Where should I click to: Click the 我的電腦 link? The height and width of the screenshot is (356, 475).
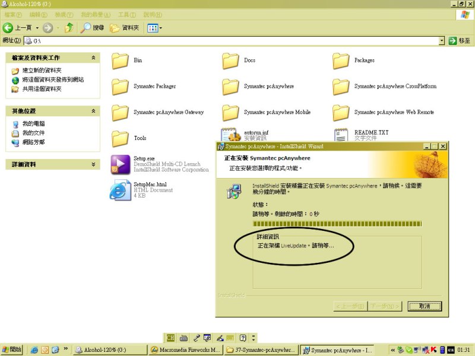click(x=33, y=123)
